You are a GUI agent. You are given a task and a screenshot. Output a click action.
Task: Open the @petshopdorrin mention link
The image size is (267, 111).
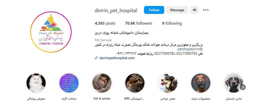190,49
